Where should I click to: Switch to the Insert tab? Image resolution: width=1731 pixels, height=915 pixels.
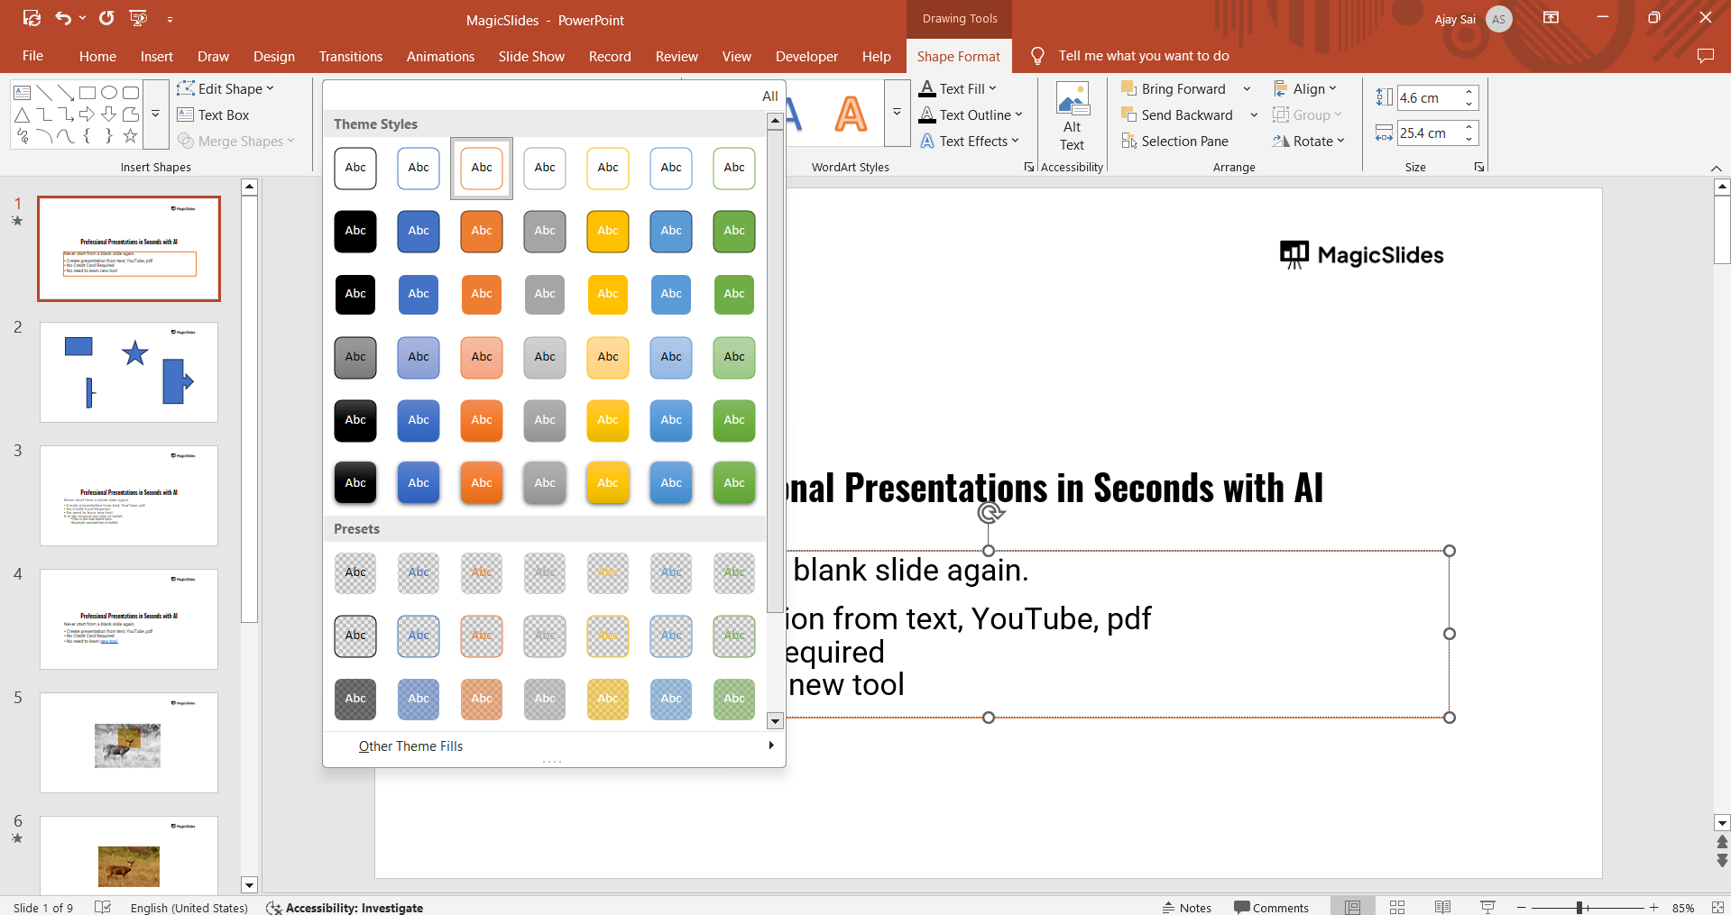(x=157, y=56)
